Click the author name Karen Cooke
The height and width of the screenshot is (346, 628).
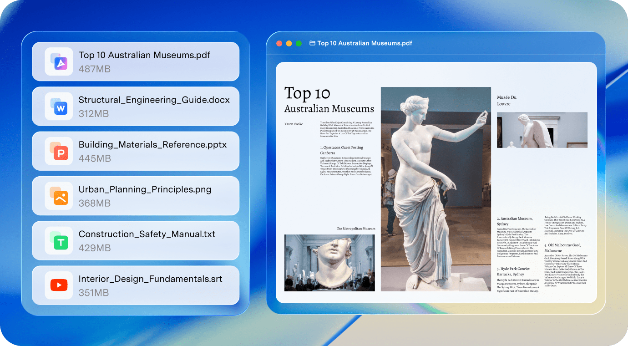coord(294,124)
